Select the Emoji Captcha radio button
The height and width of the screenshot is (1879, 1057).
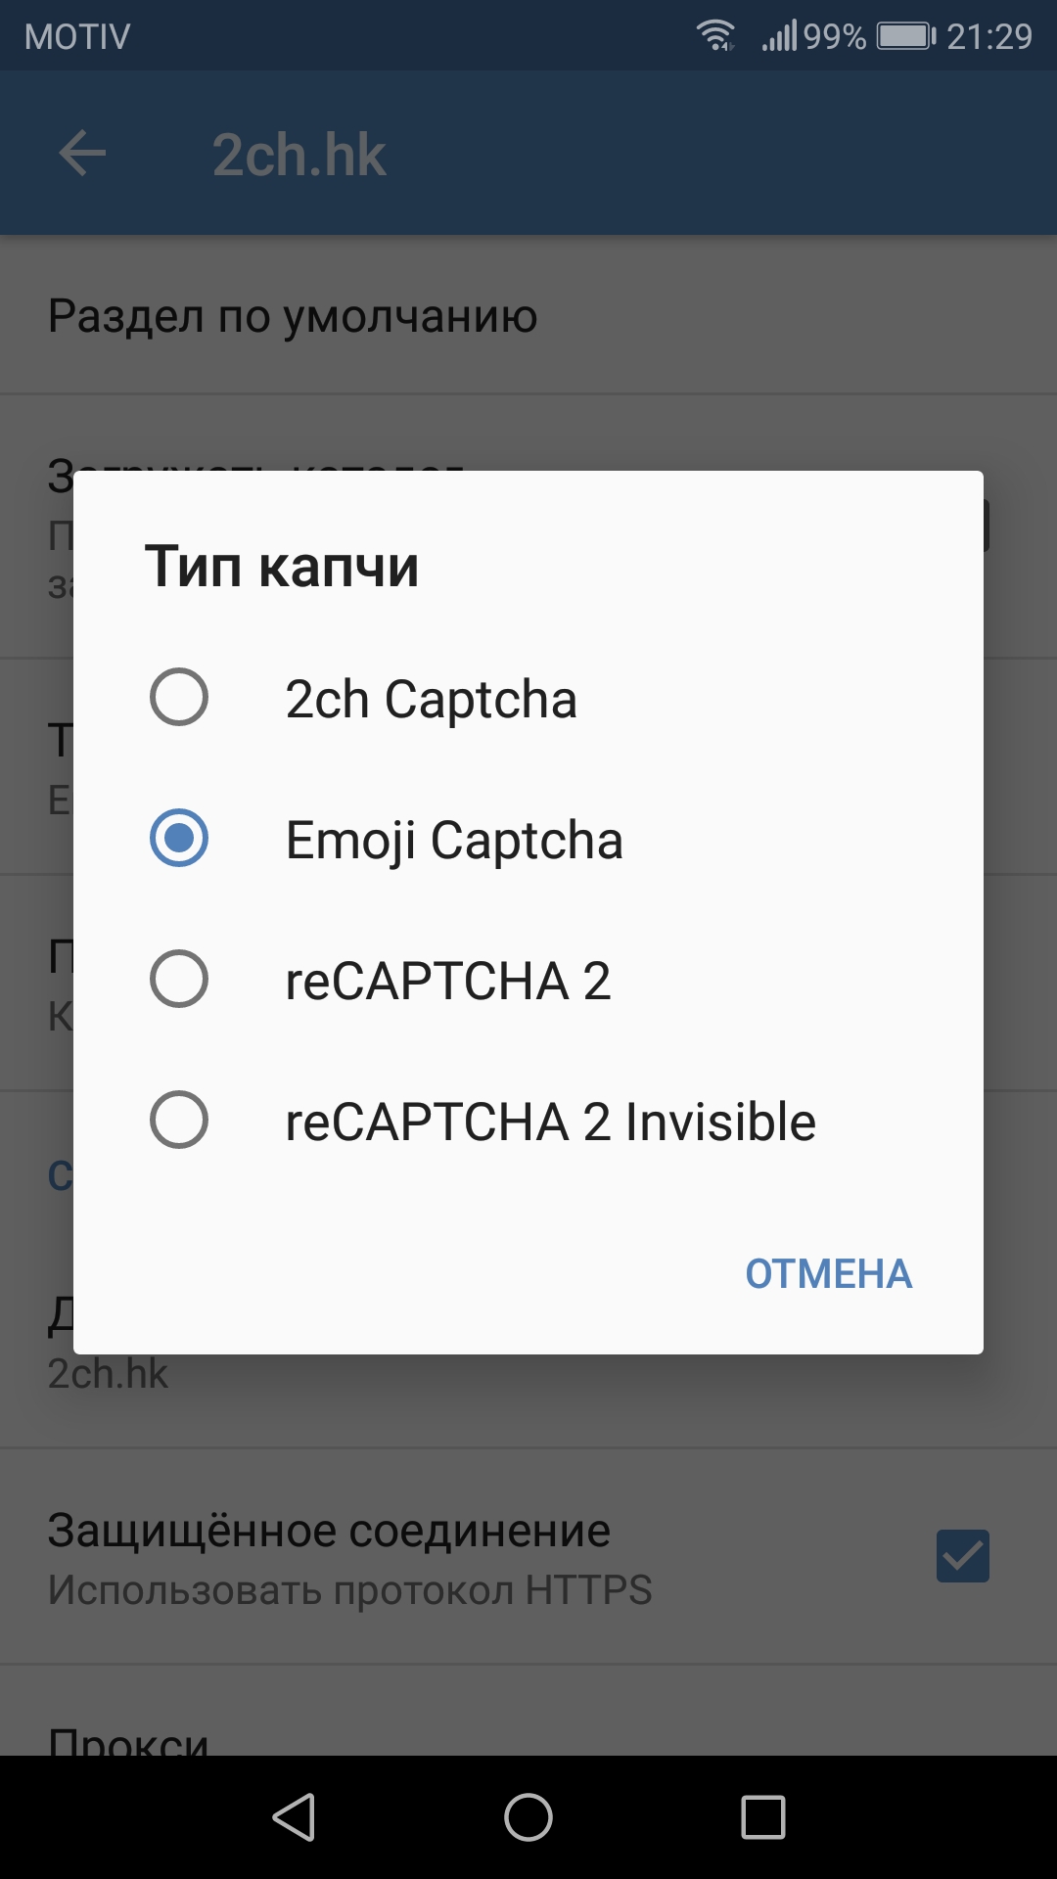(x=179, y=839)
